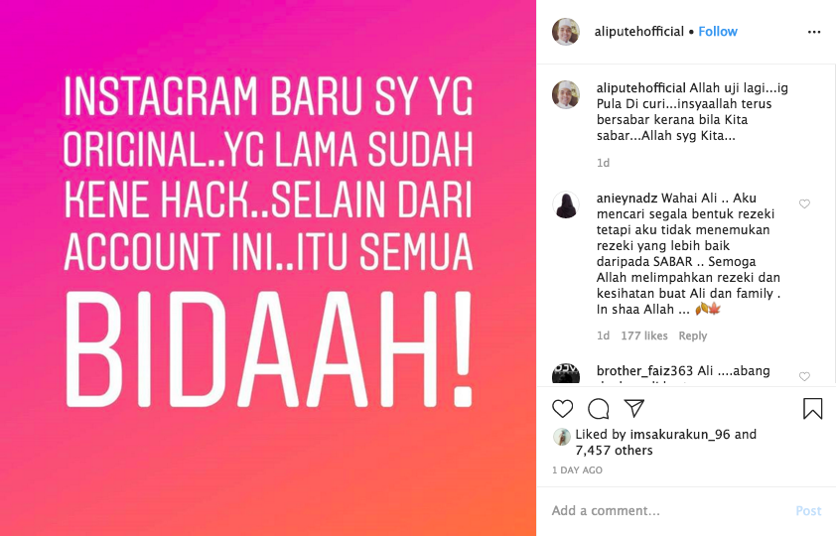Open the 1 DAY AGO timestamp

pyautogui.click(x=577, y=469)
